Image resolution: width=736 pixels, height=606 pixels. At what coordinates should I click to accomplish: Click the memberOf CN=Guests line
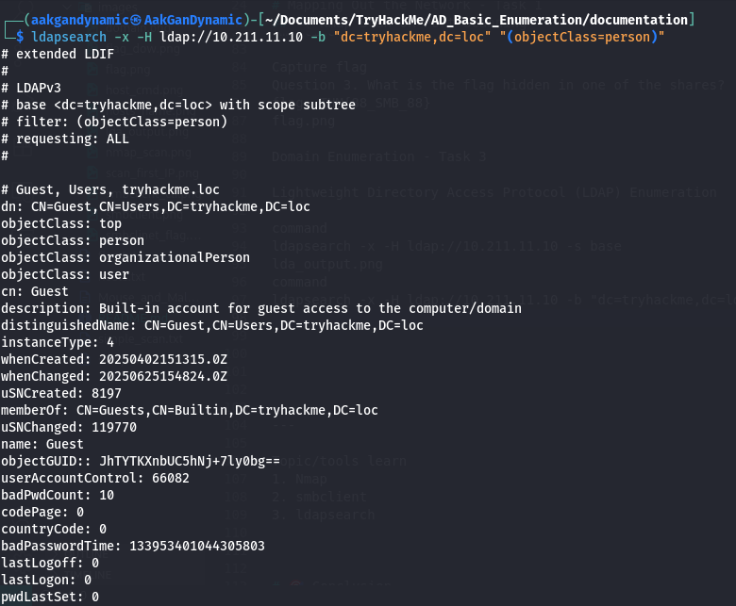pos(189,410)
